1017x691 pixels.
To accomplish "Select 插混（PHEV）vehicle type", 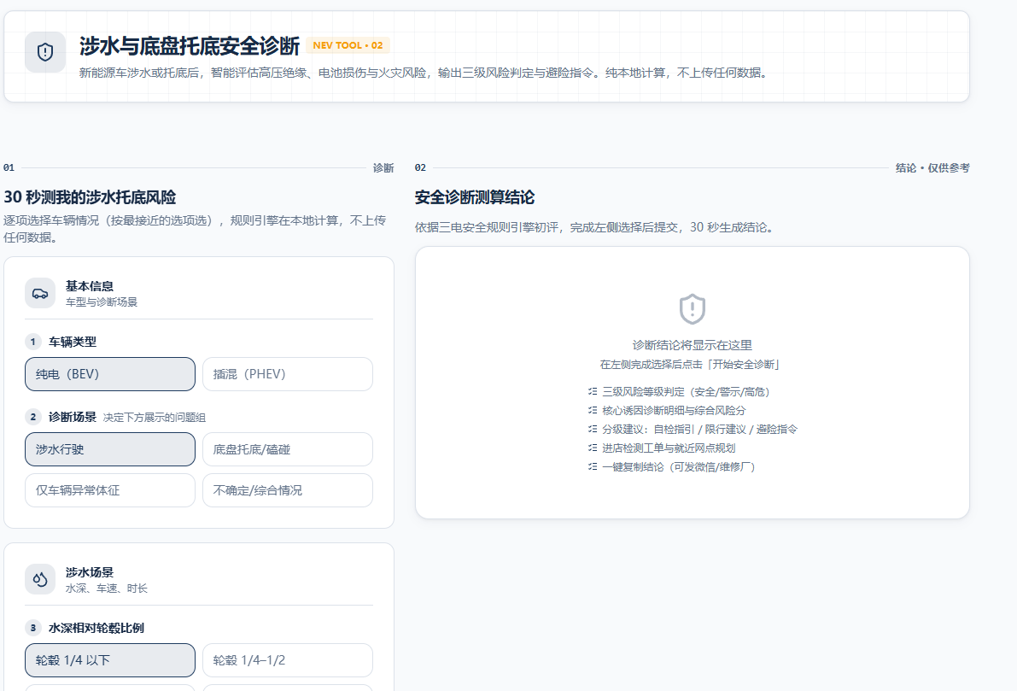I will click(x=287, y=374).
